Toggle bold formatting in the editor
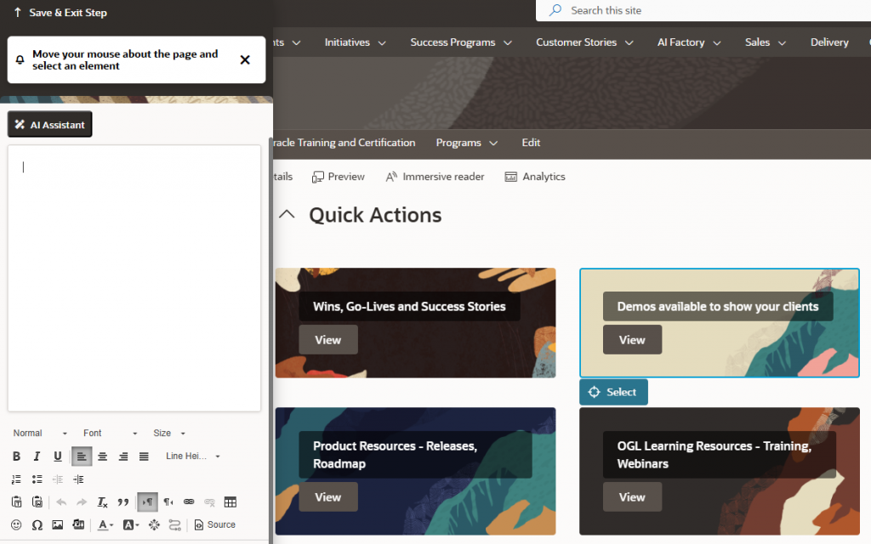 (16, 456)
